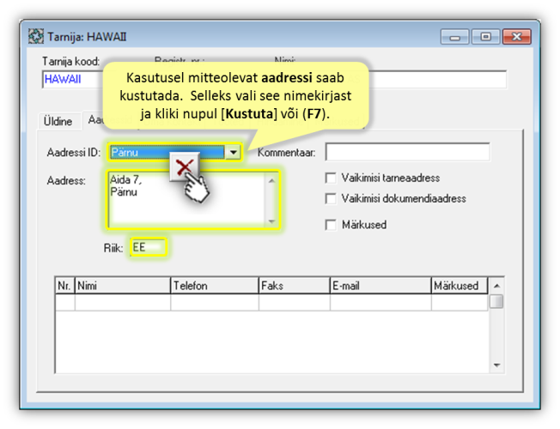The image size is (560, 429).
Task: Open the Aadressi ID dropdown arrow
Action: click(x=232, y=153)
